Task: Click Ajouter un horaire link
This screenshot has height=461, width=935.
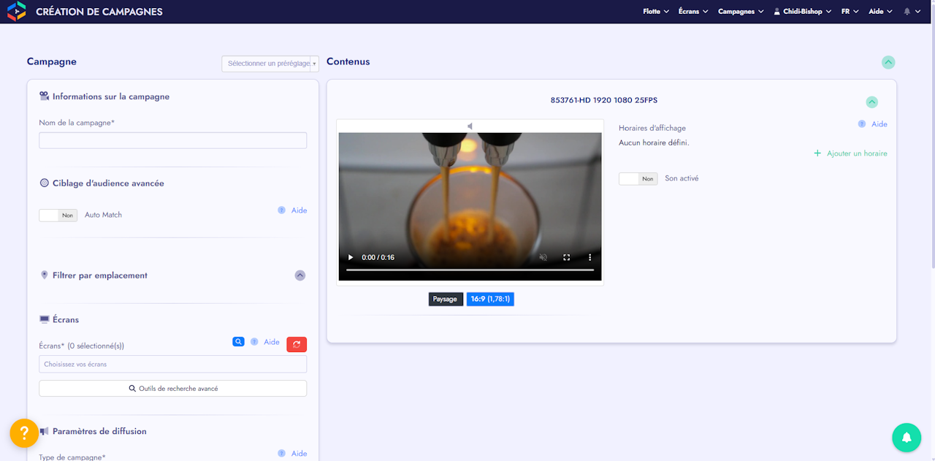Action: (851, 153)
